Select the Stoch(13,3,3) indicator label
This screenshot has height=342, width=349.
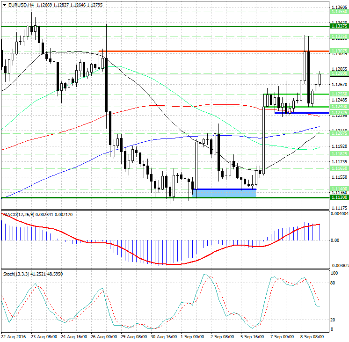point(16,274)
